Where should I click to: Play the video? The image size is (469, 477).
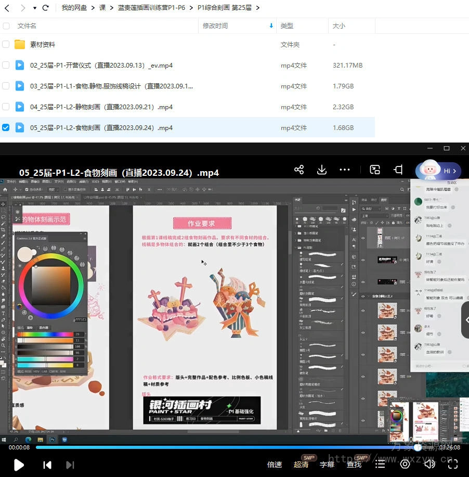tap(19, 465)
